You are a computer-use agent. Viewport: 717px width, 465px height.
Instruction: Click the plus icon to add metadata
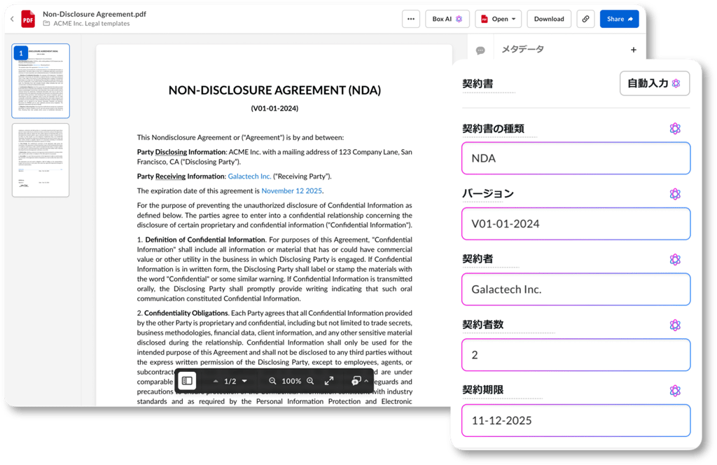coord(634,50)
